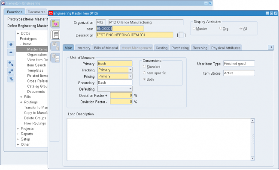Viewport: 279px width, 170px height.
Task: Click the item folder icon in Engineering Master Item sidebar
Action: pyautogui.click(x=55, y=24)
